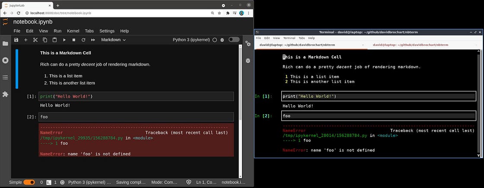Open the Markdown cell type dropdown
Screen dimensions: 484x188
(113, 40)
